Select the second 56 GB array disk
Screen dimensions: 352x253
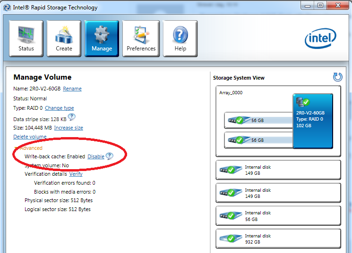pyautogui.click(x=258, y=140)
